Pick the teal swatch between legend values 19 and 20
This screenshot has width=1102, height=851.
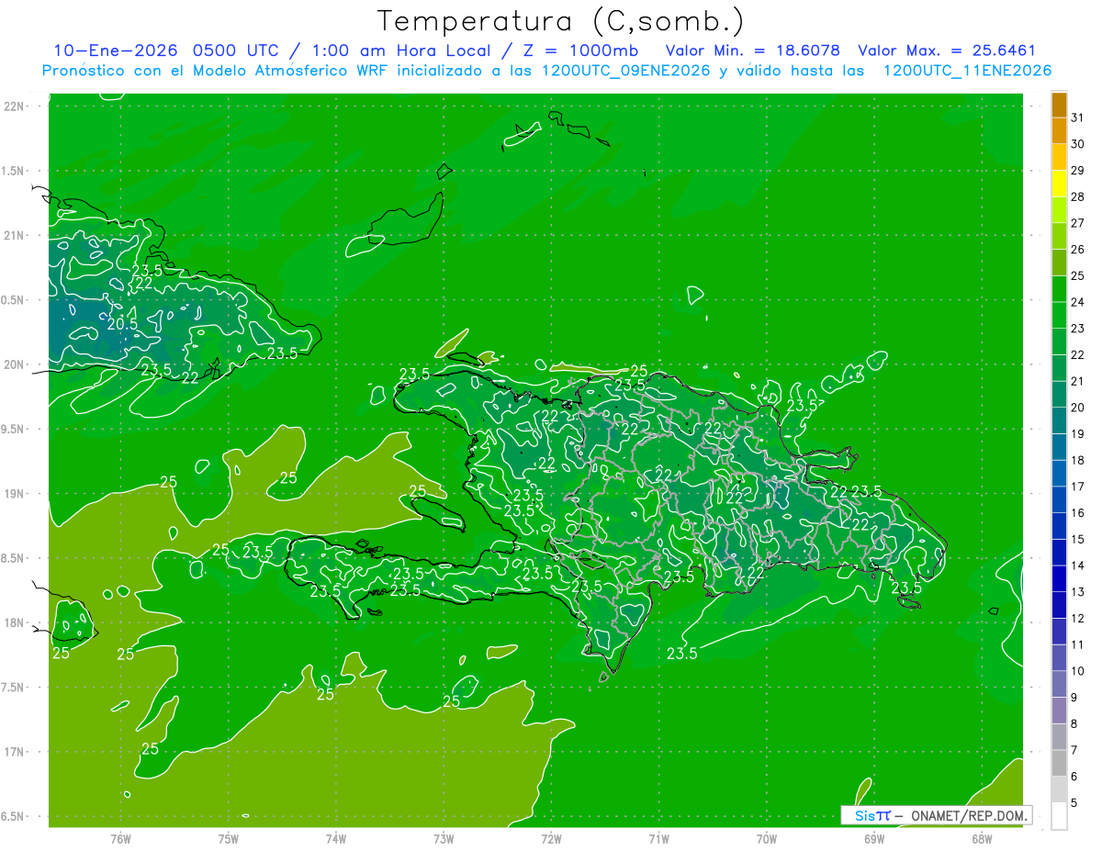(x=1059, y=420)
